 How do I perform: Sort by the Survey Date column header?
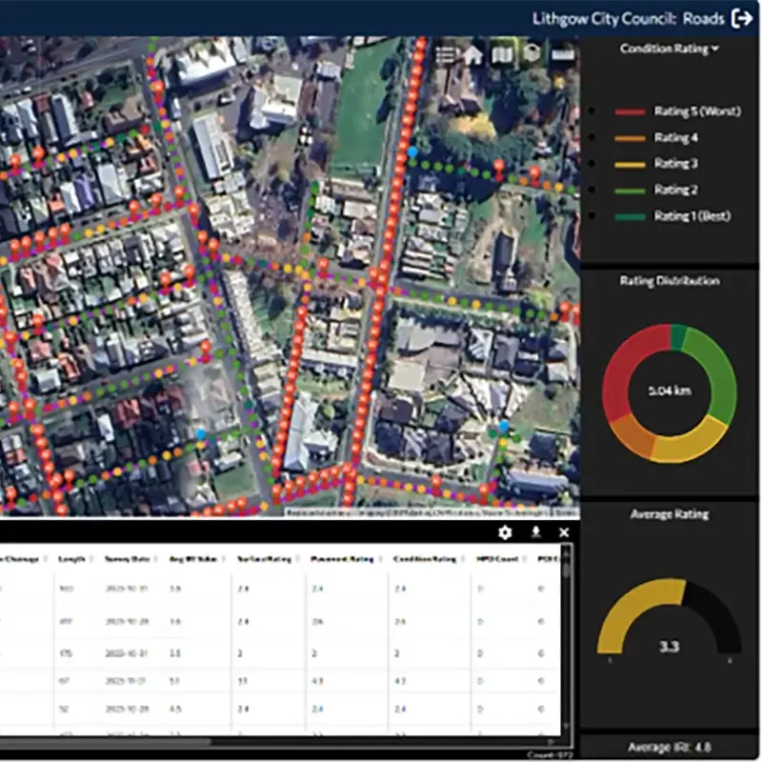click(126, 559)
